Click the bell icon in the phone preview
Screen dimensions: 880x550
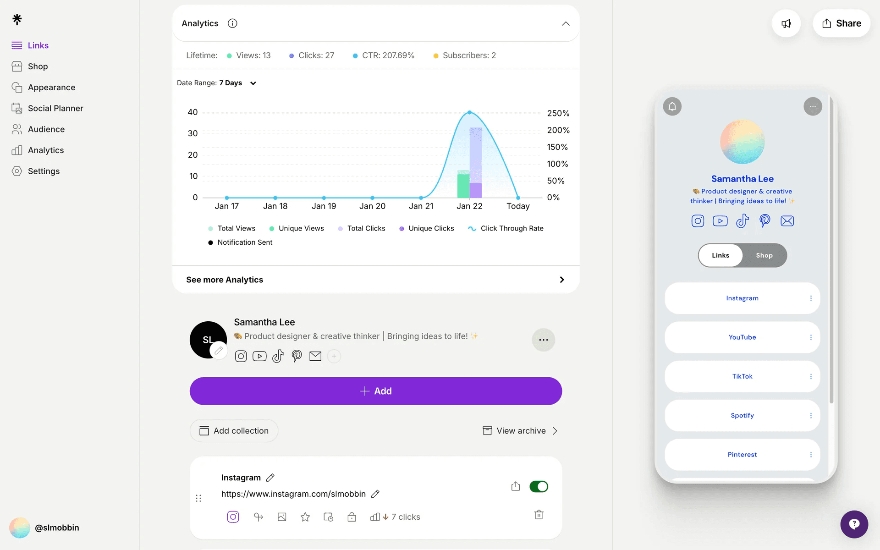coord(672,106)
